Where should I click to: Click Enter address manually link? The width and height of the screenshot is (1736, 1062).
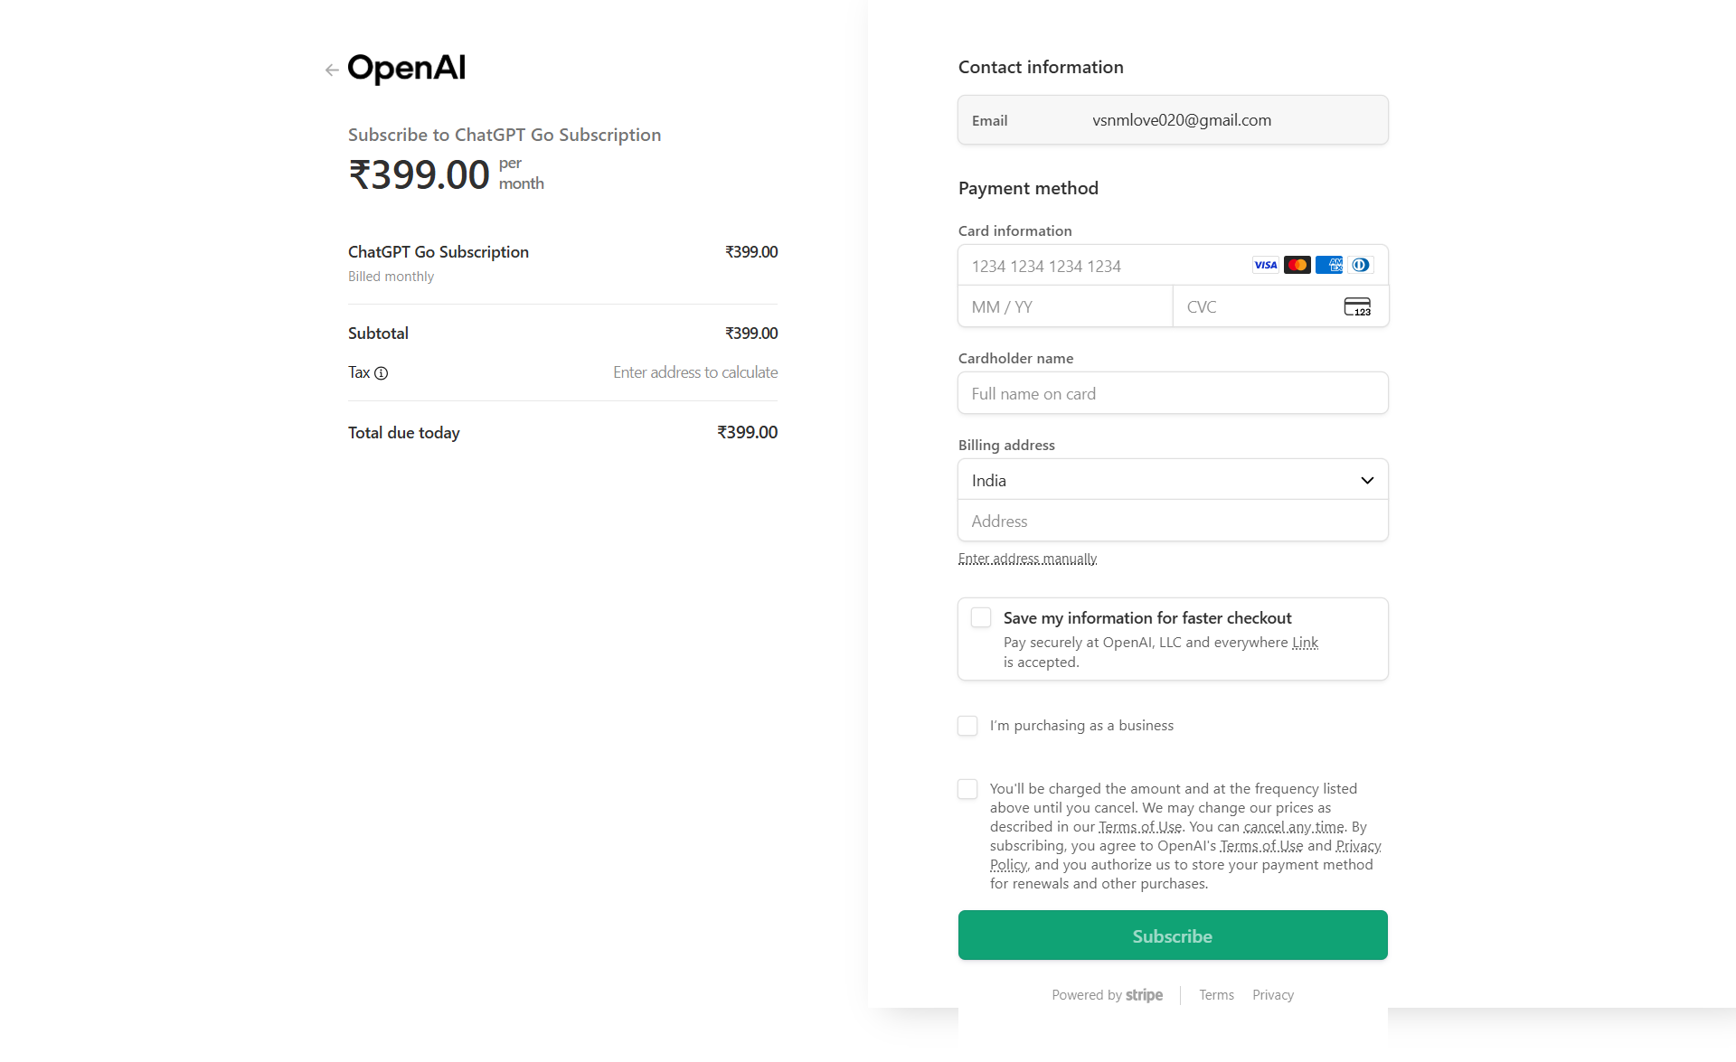click(x=1027, y=559)
